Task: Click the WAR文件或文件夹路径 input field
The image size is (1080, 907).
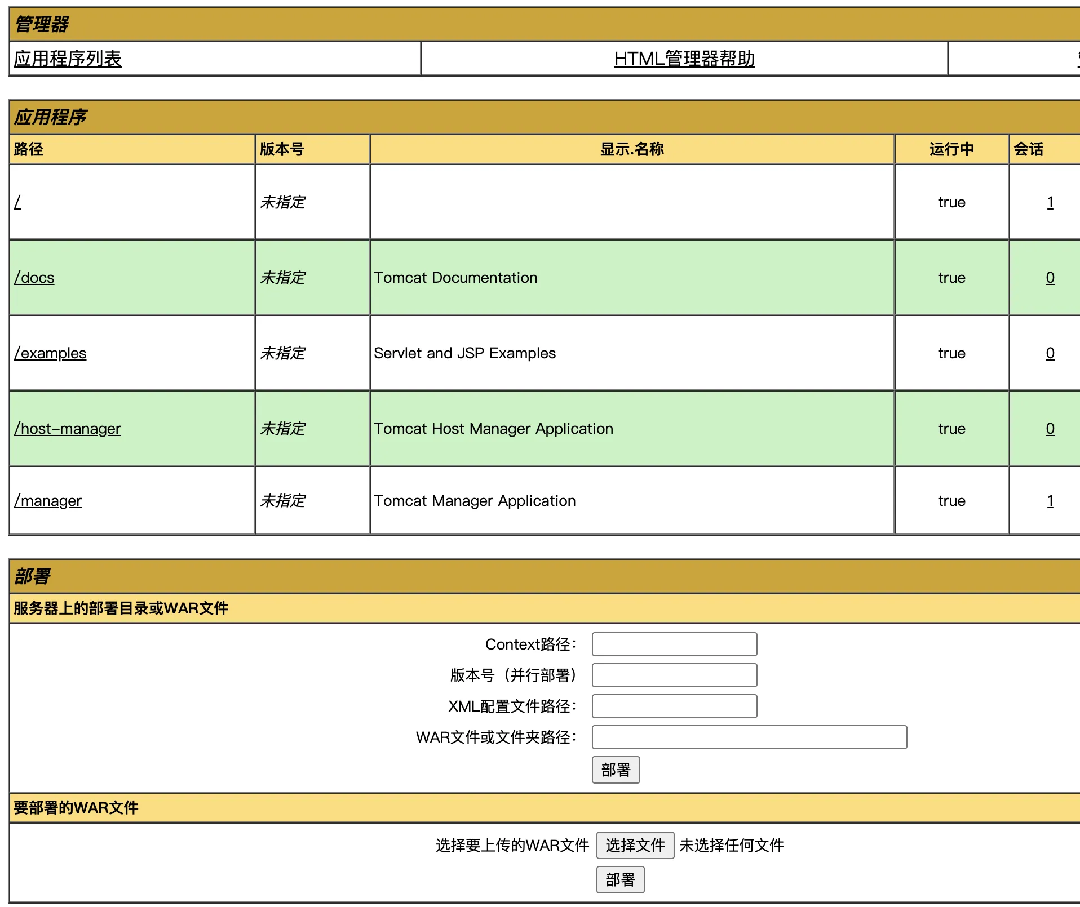Action: (749, 737)
